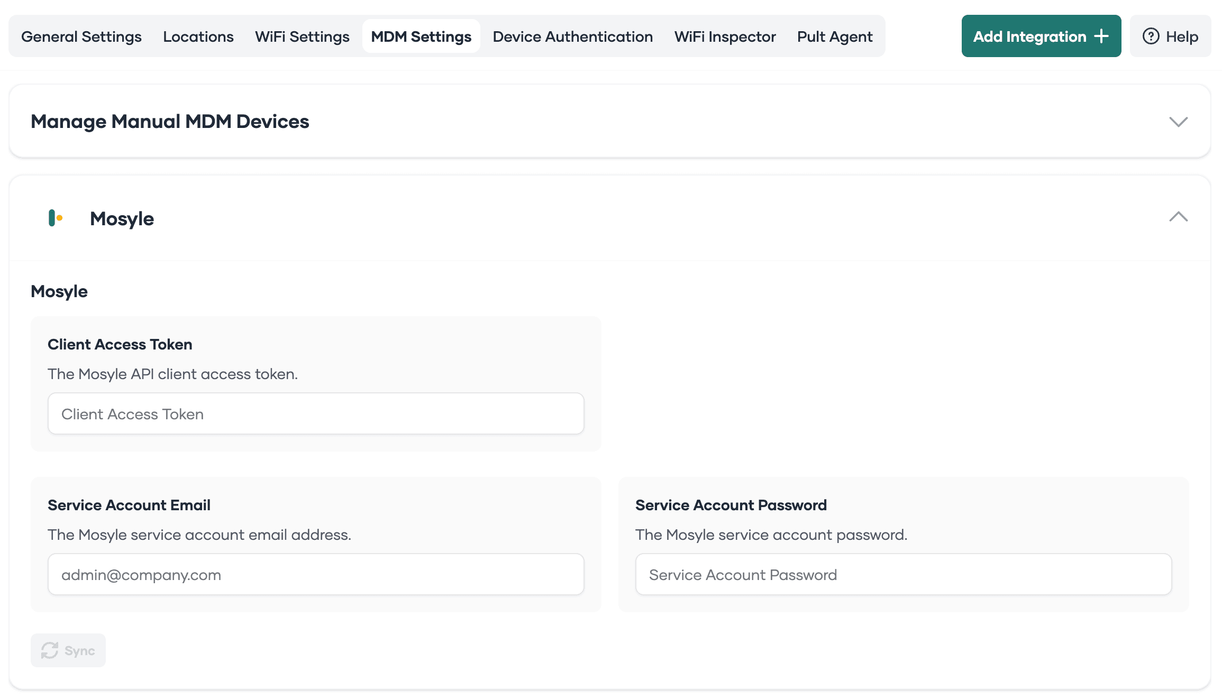Click Add Integration
This screenshot has width=1222, height=699.
1041,36
